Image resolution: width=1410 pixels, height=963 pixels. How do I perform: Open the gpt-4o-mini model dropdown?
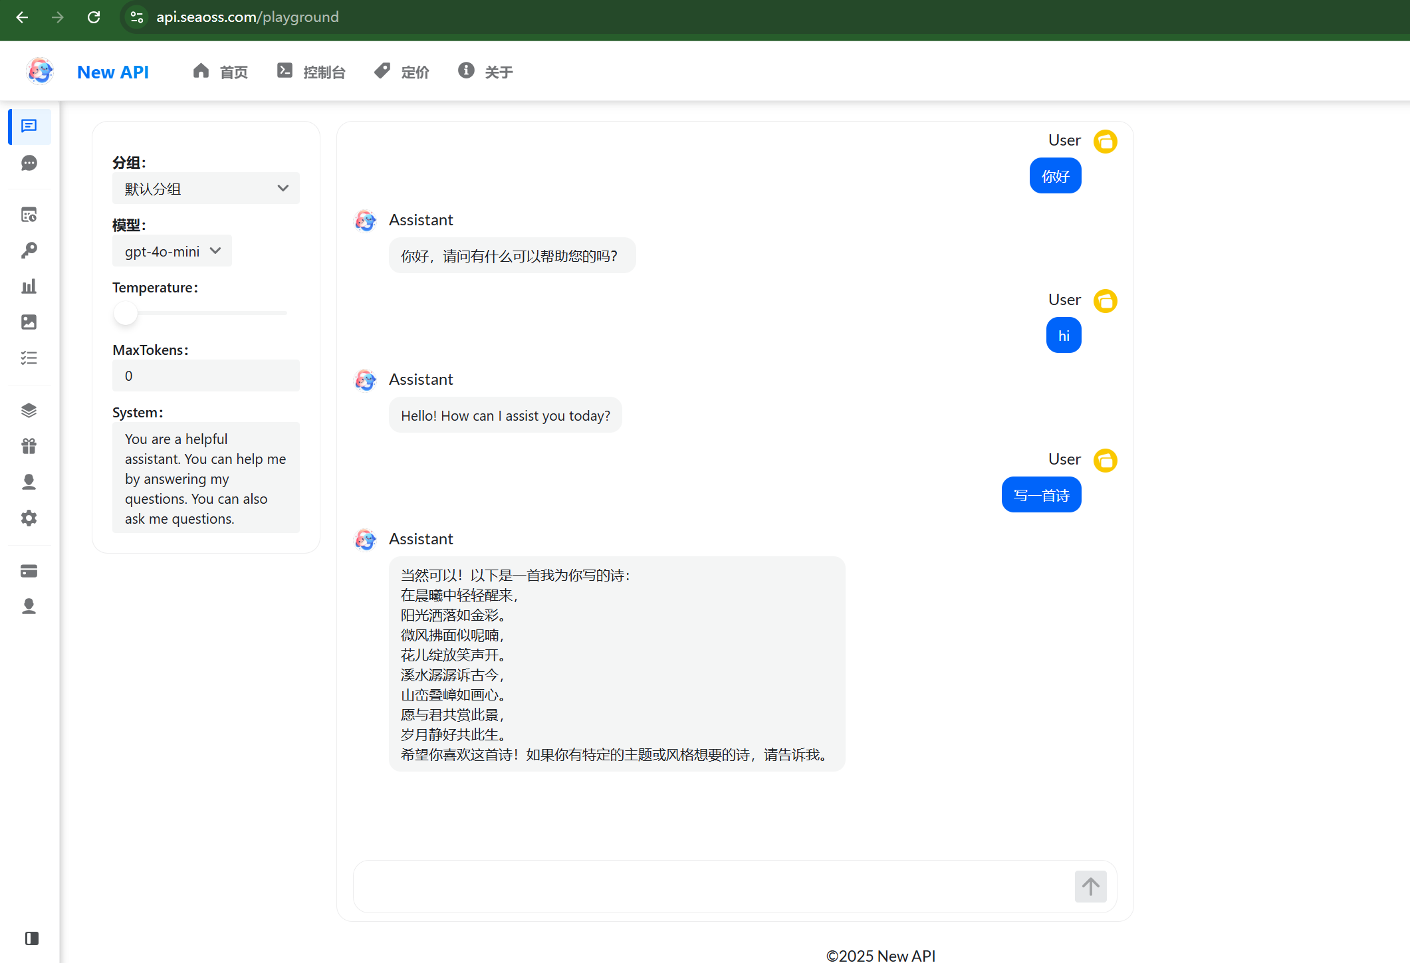[x=172, y=251]
